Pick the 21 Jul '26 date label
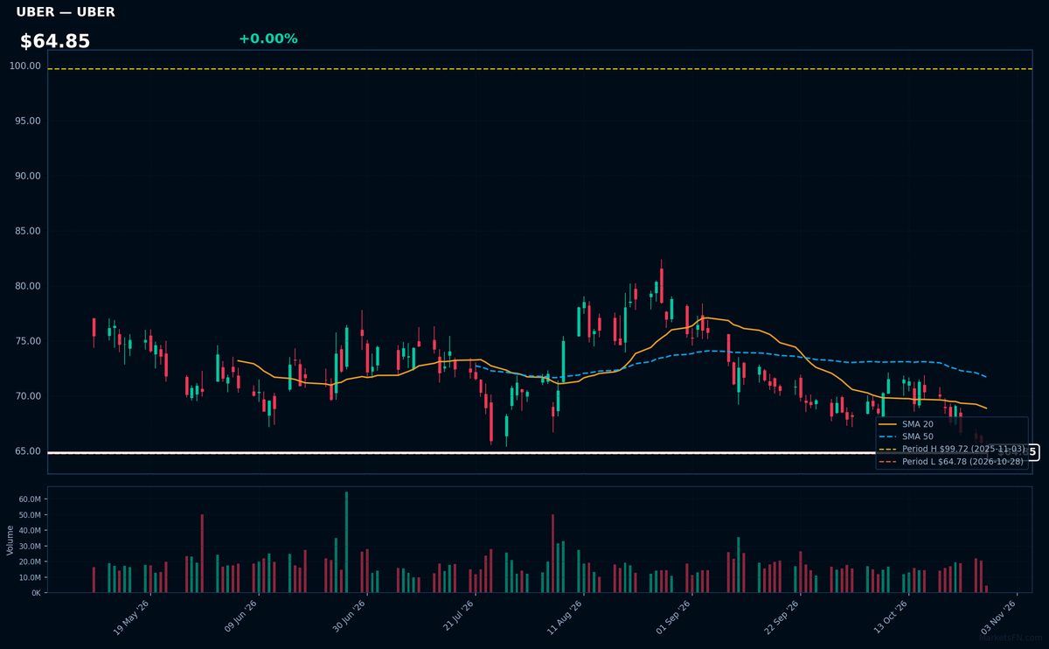Image resolution: width=1049 pixels, height=649 pixels. coord(458,616)
